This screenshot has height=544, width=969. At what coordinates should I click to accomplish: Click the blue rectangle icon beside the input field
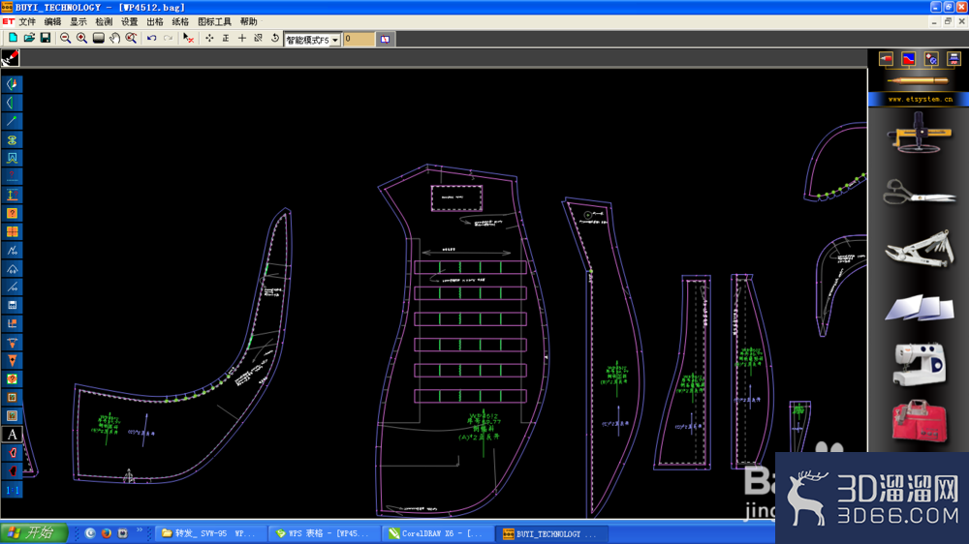tap(385, 39)
